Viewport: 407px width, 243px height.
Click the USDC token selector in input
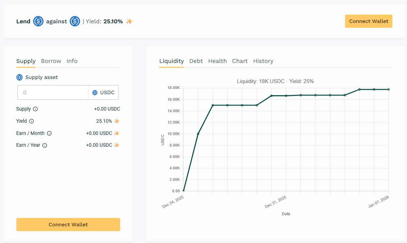coord(103,93)
